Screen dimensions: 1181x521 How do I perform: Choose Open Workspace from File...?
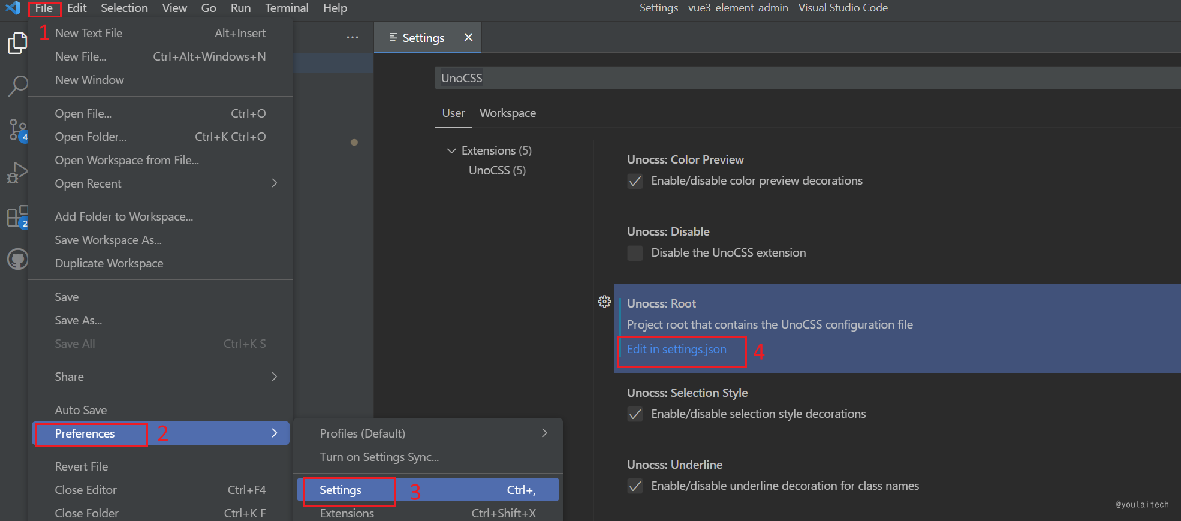click(x=161, y=160)
